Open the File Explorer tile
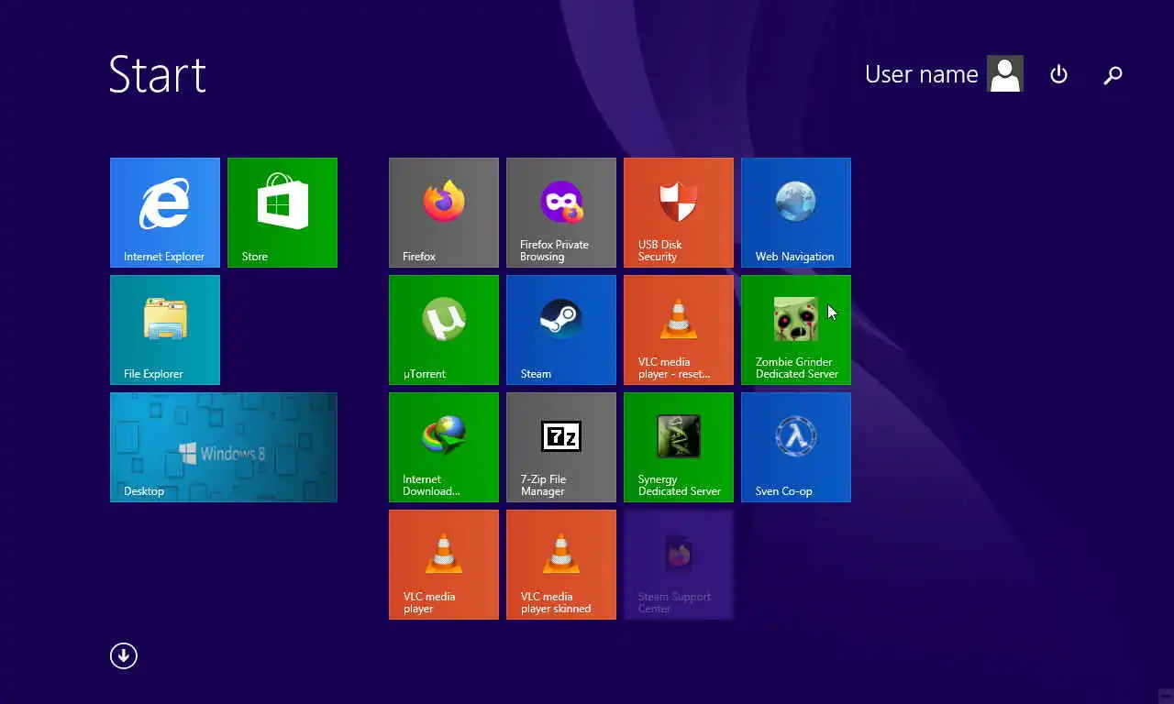1174x704 pixels. click(165, 330)
